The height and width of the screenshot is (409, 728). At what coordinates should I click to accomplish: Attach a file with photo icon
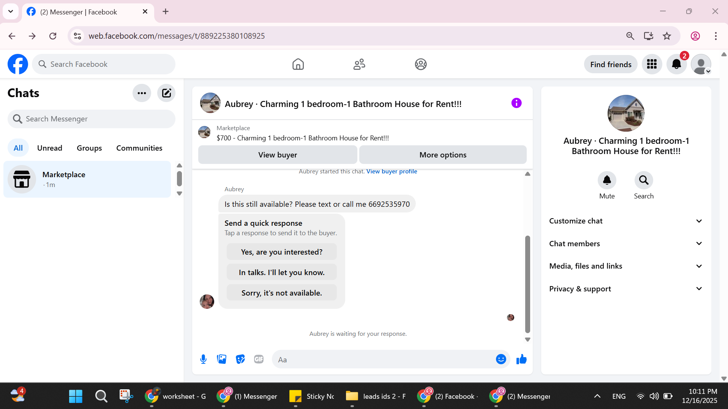pos(222,359)
